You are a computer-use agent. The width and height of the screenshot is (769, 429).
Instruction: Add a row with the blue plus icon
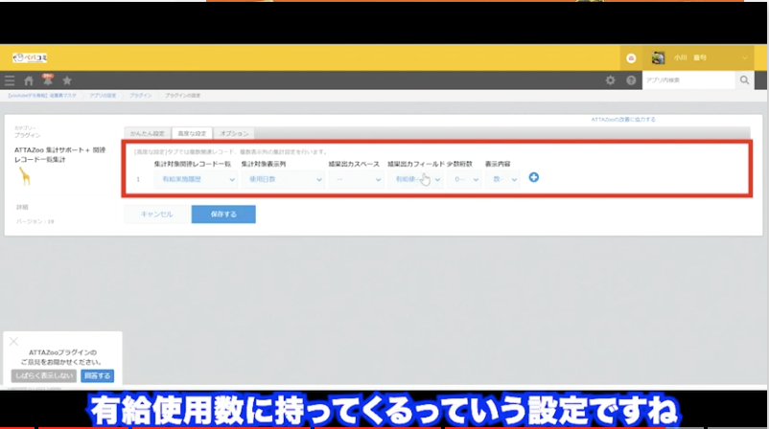(534, 177)
